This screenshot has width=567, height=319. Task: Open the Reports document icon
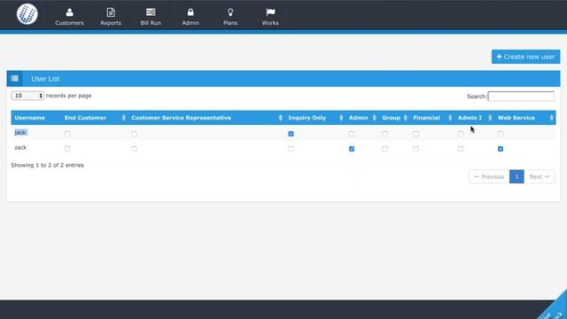coord(111,12)
